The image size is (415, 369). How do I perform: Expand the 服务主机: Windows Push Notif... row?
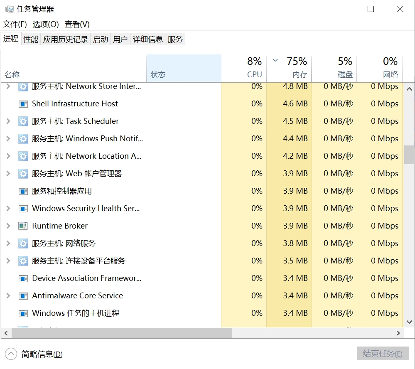point(7,138)
